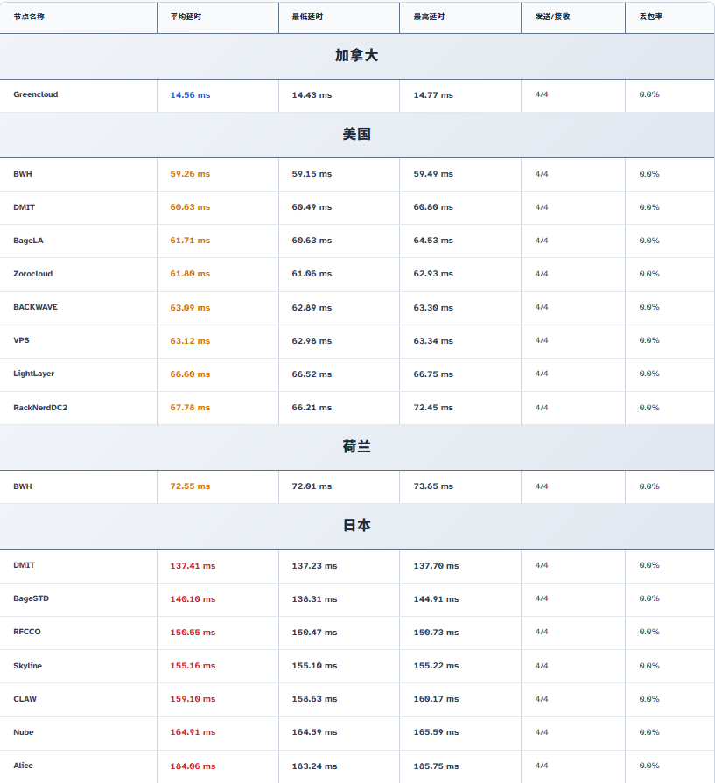Select the RackNerdDC2 node name
715x783 pixels.
40,408
